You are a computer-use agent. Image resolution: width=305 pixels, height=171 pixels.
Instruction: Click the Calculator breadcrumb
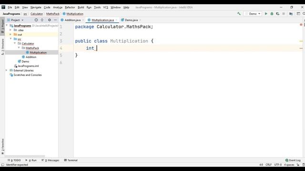tap(37, 14)
